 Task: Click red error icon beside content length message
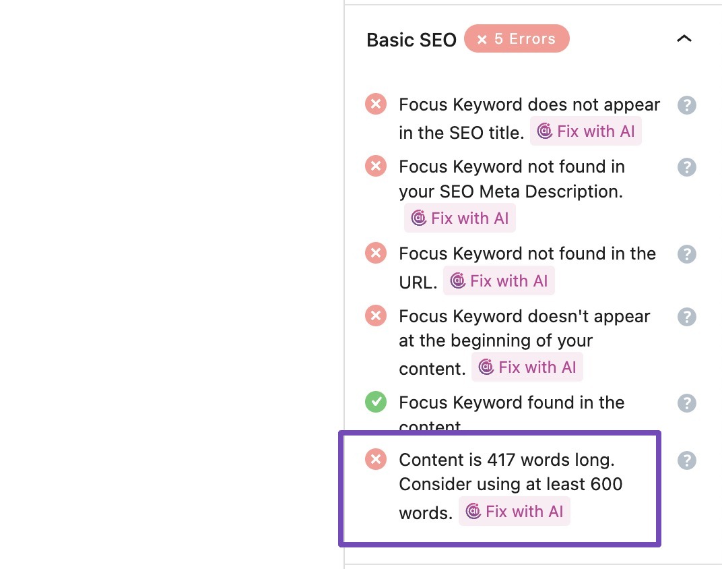376,459
